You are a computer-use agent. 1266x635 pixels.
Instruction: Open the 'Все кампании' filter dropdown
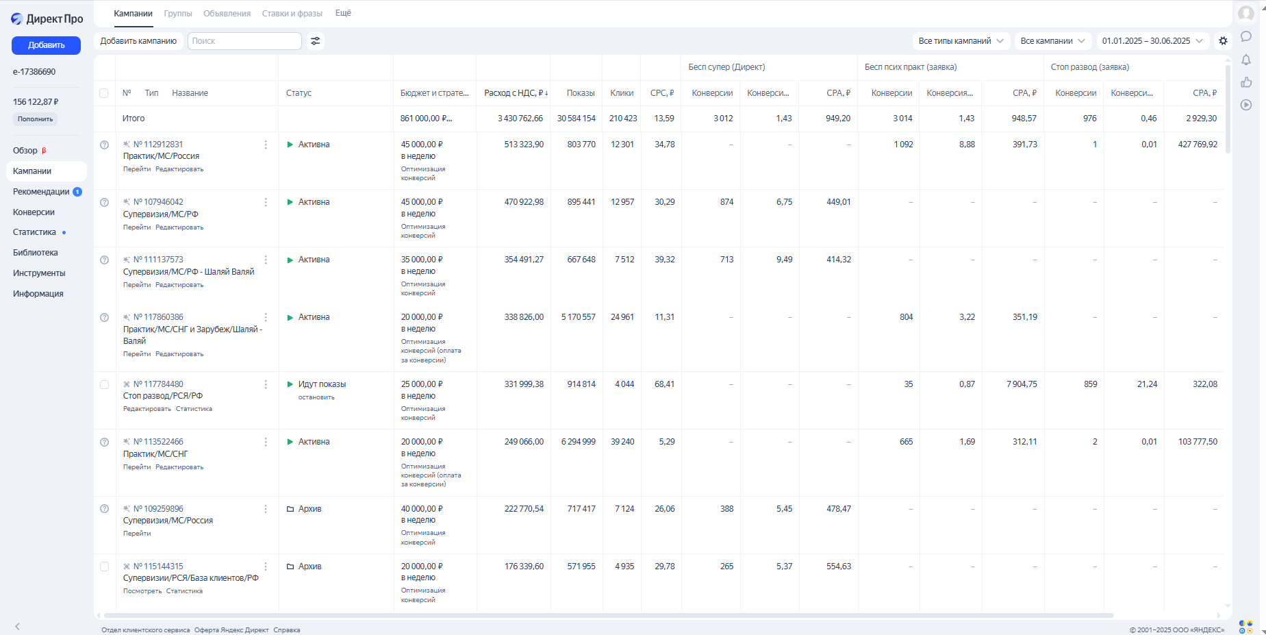tap(1052, 41)
